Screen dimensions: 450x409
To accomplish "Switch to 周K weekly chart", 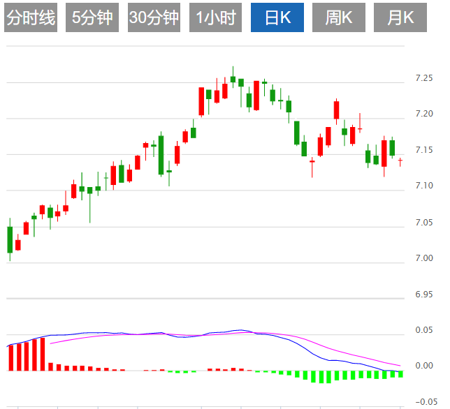I will (339, 17).
